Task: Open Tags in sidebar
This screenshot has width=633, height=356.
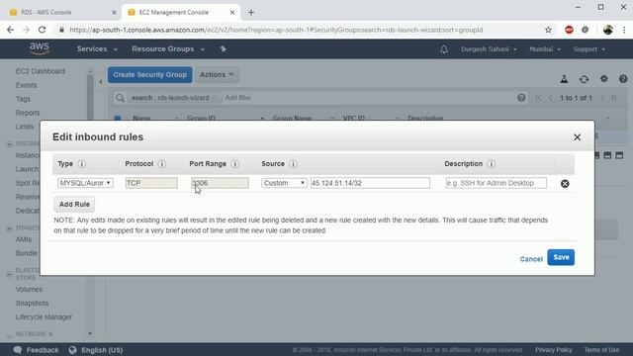Action: click(23, 99)
